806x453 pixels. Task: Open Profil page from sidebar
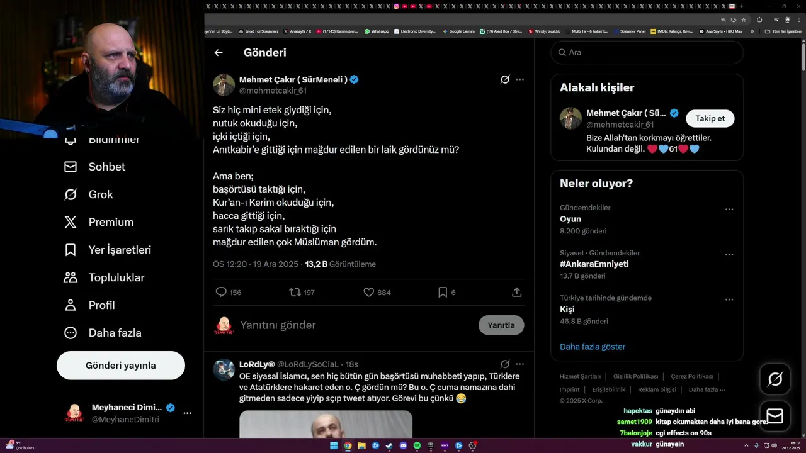point(89,305)
